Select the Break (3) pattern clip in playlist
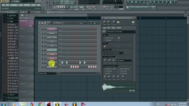This screenshot has height=106, width=189. pos(27,23)
